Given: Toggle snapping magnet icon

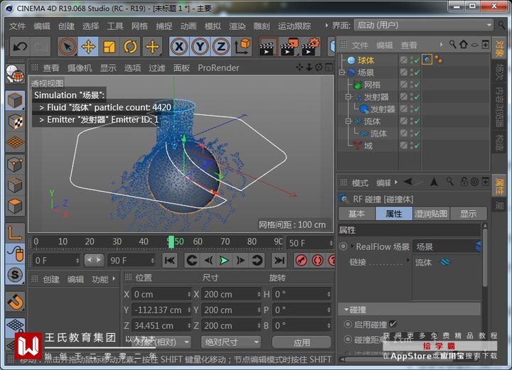Looking at the screenshot, I should tap(15, 301).
